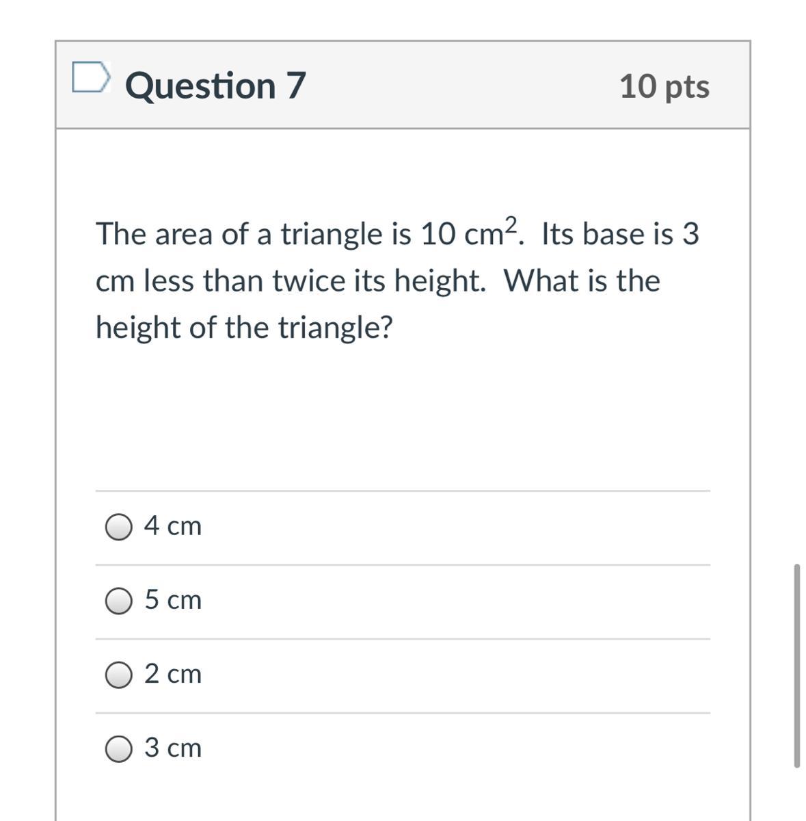Screen dimensions: 806x821
Task: Flag Question 7 for review
Action: (x=90, y=77)
